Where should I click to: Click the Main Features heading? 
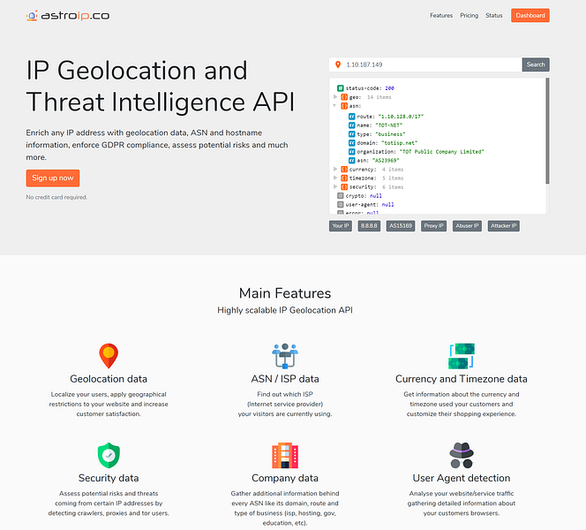point(285,293)
